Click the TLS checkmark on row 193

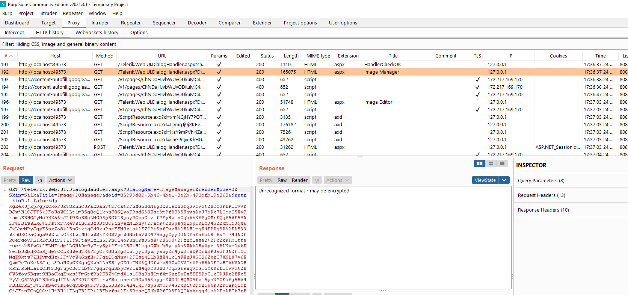click(x=477, y=79)
